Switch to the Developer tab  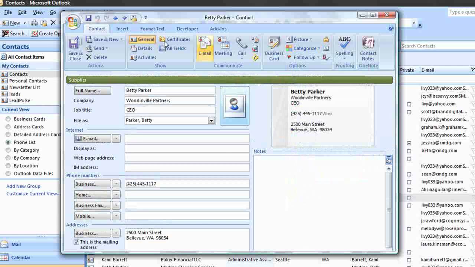pos(187,29)
